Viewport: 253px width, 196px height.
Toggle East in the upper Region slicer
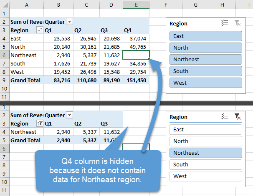tap(206, 36)
